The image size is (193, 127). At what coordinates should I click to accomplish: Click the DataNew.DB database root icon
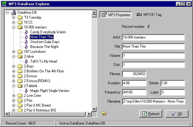[x=13, y=13]
